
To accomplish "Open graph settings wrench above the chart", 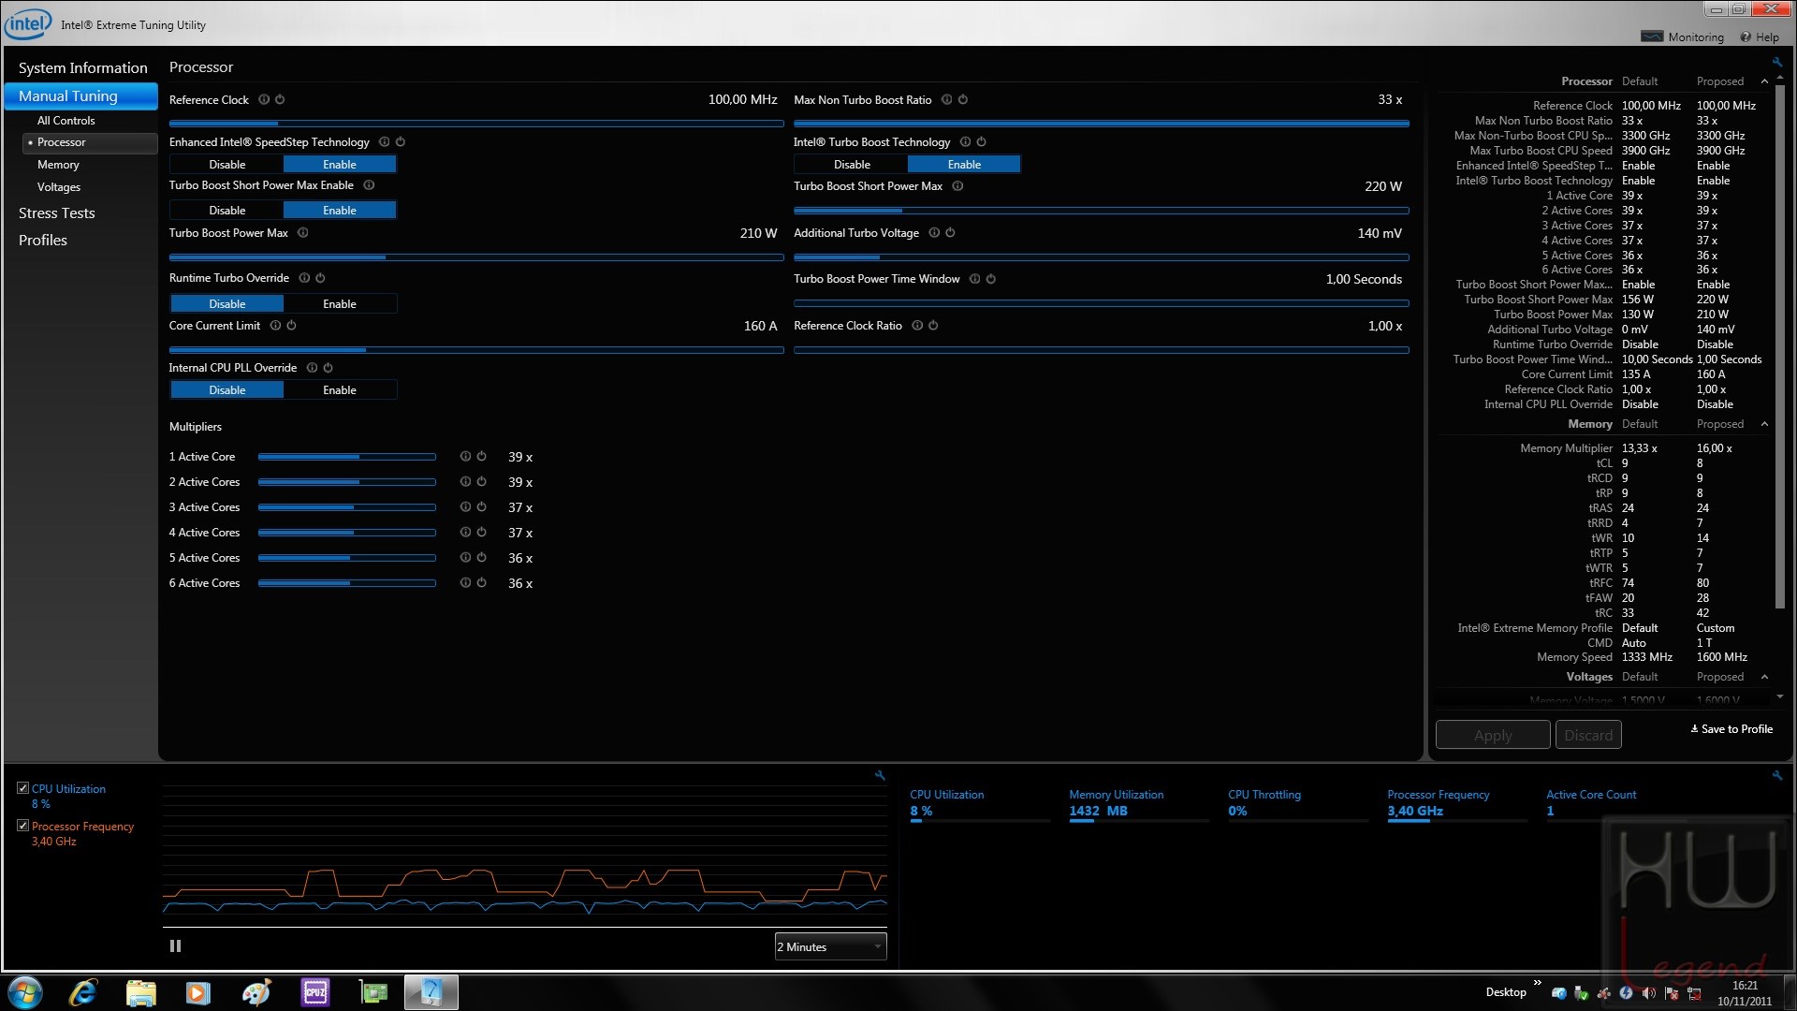I will pos(880,775).
